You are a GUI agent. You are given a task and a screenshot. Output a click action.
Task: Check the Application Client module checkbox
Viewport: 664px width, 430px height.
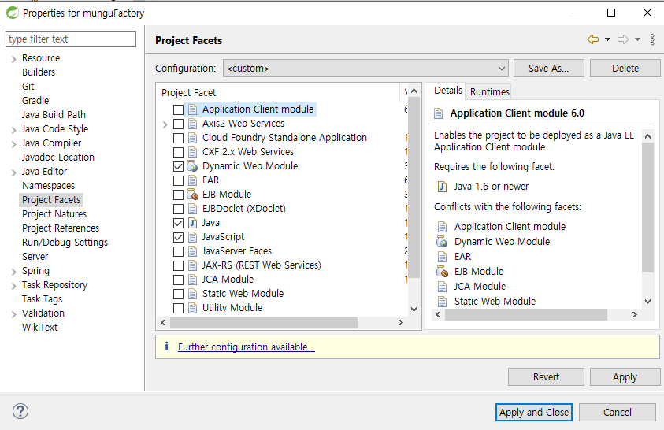(178, 109)
